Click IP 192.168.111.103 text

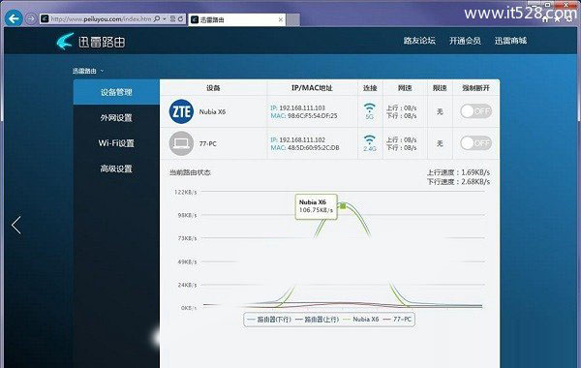298,107
